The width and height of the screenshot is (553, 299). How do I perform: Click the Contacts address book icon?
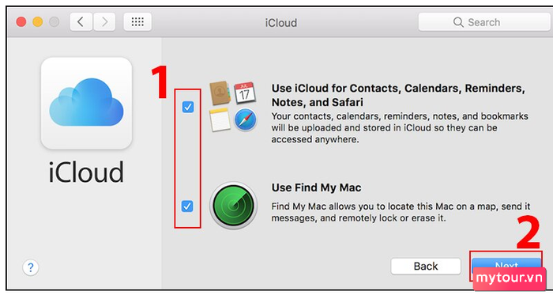coord(220,93)
